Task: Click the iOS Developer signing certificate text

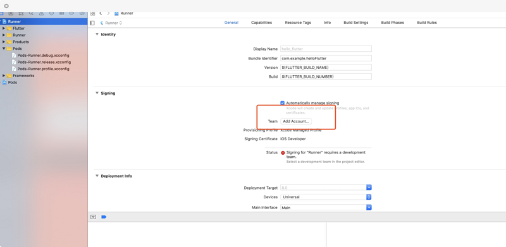Action: [x=293, y=139]
